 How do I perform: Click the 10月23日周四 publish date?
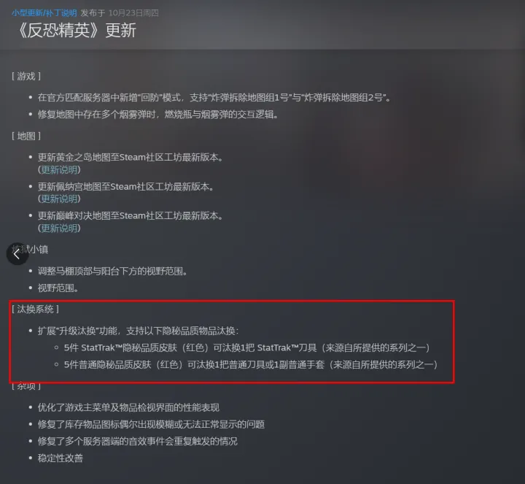133,13
